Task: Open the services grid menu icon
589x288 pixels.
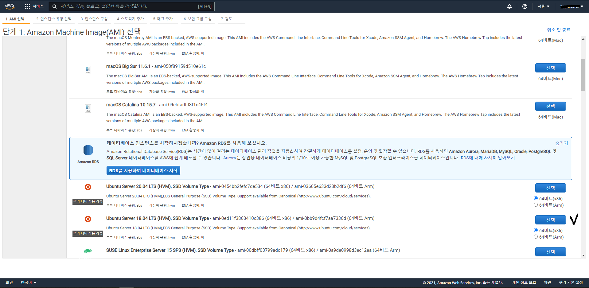Action: coord(28,6)
